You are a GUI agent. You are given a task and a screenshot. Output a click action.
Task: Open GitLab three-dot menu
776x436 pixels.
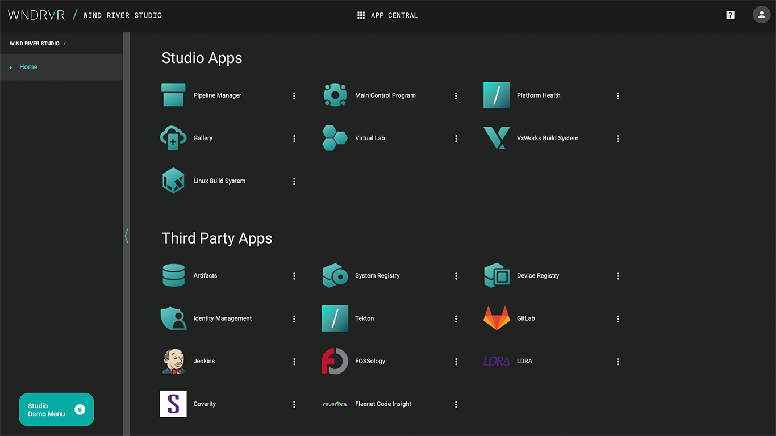[618, 319]
